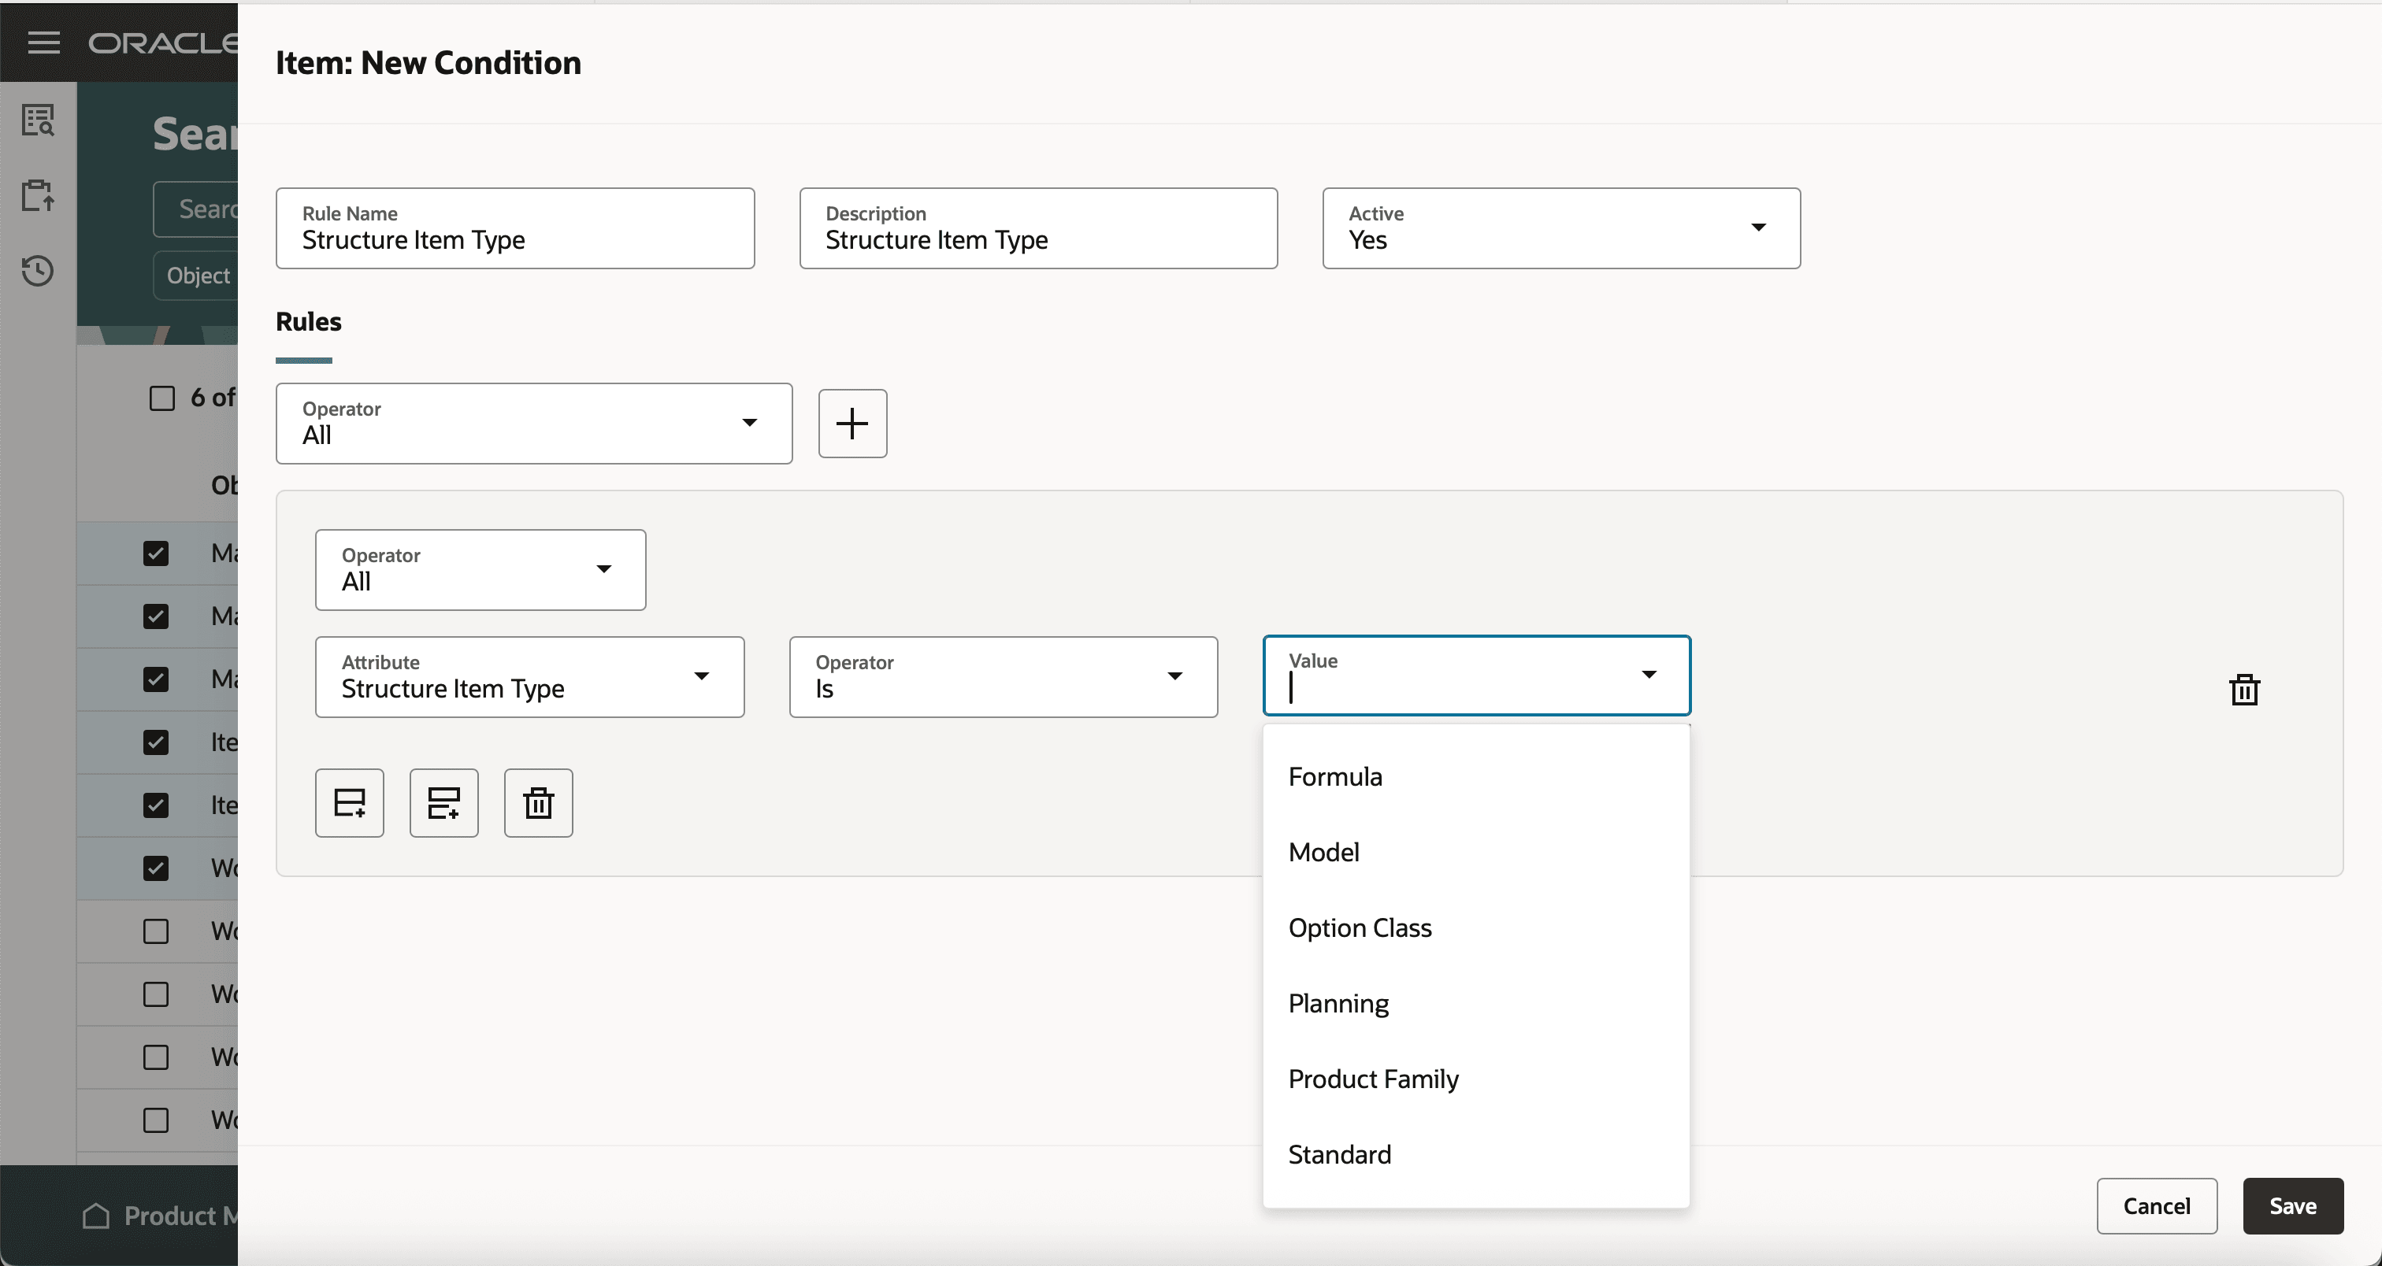Uncheck the first selected row in the results list
2382x1266 pixels.
tap(156, 553)
